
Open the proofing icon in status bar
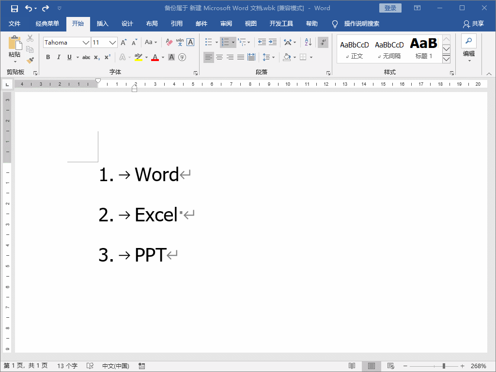pyautogui.click(x=90, y=366)
